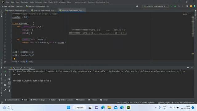Start debugging with the green bug icon

175,6
